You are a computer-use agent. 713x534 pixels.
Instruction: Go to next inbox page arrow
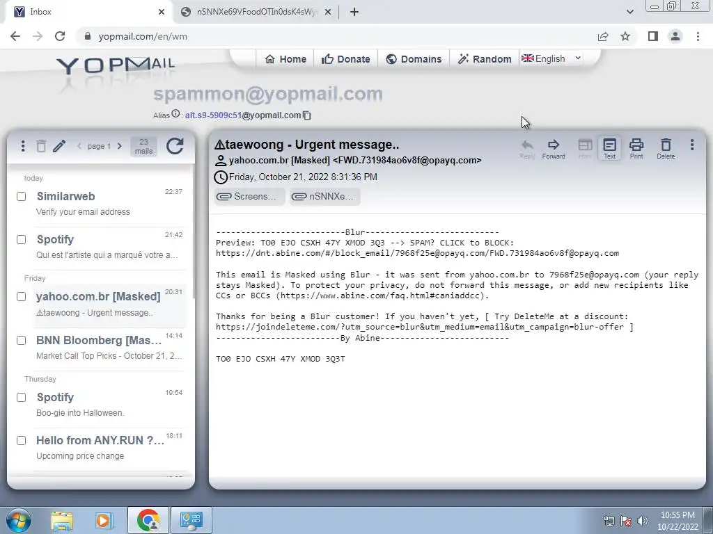pos(120,146)
